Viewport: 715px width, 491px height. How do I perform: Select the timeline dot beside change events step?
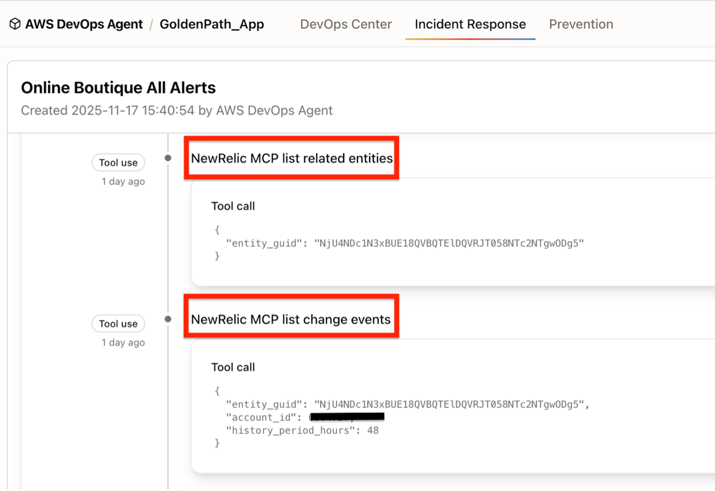(x=167, y=319)
